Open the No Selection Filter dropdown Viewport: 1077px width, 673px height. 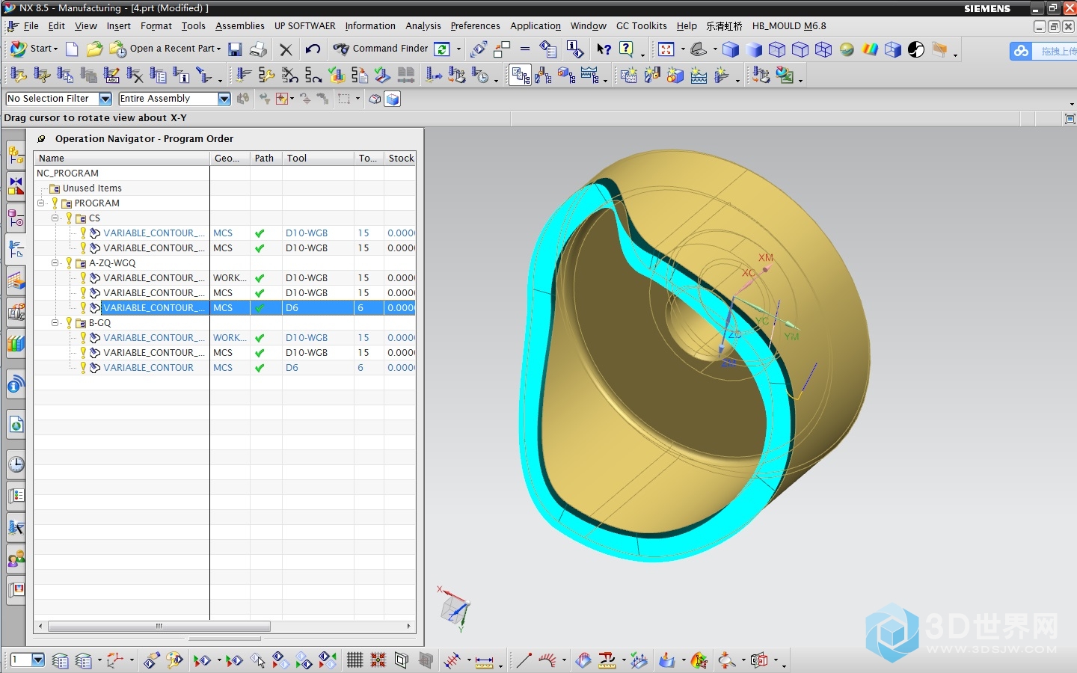105,99
